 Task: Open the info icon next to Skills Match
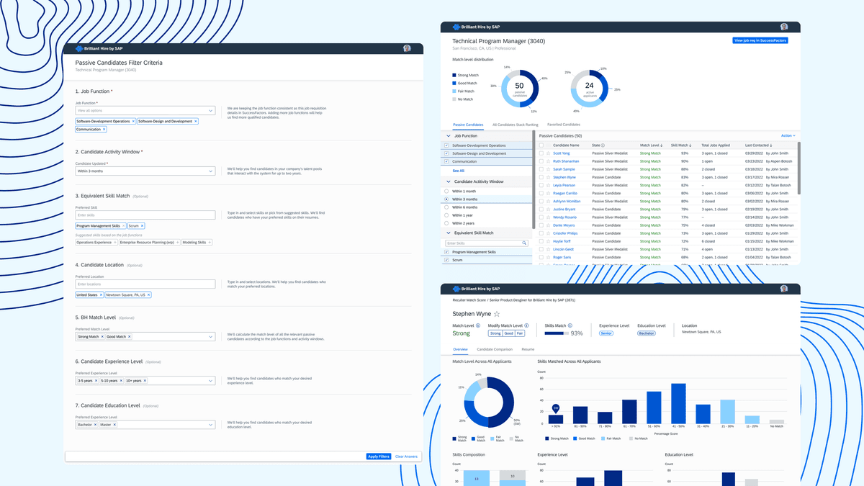tap(568, 325)
